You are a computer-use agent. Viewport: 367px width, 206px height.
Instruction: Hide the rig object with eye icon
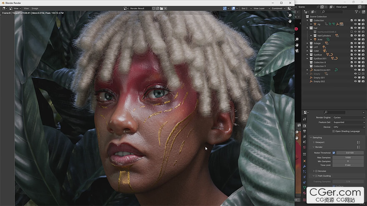[355, 24]
